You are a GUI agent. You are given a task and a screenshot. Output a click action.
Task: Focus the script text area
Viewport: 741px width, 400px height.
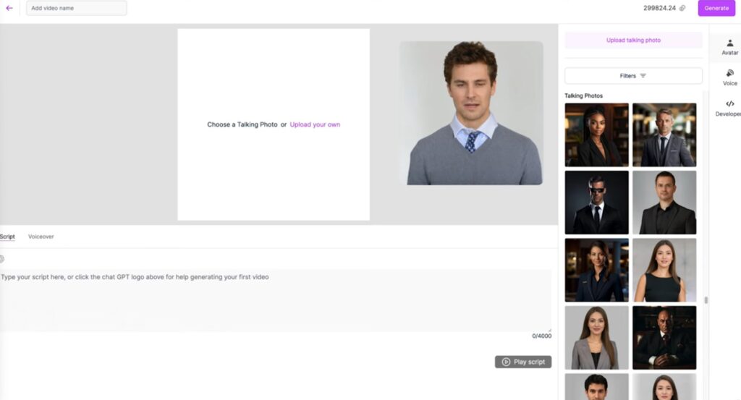275,300
